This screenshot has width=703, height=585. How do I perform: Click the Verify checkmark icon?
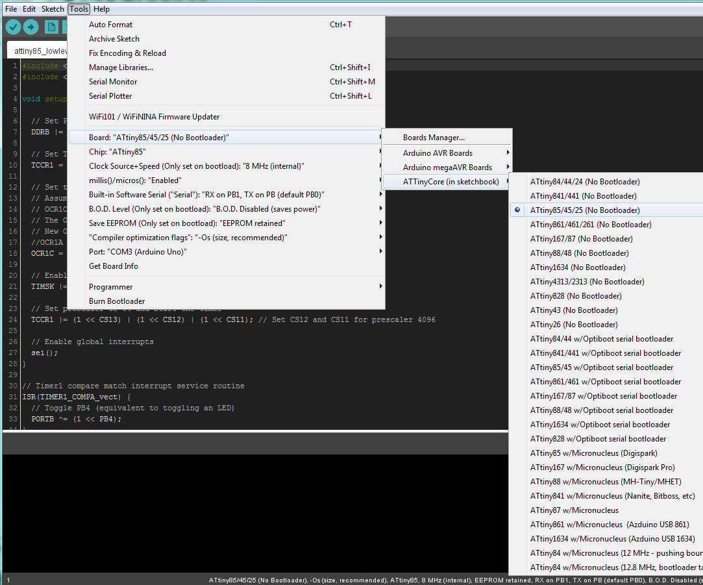13,27
